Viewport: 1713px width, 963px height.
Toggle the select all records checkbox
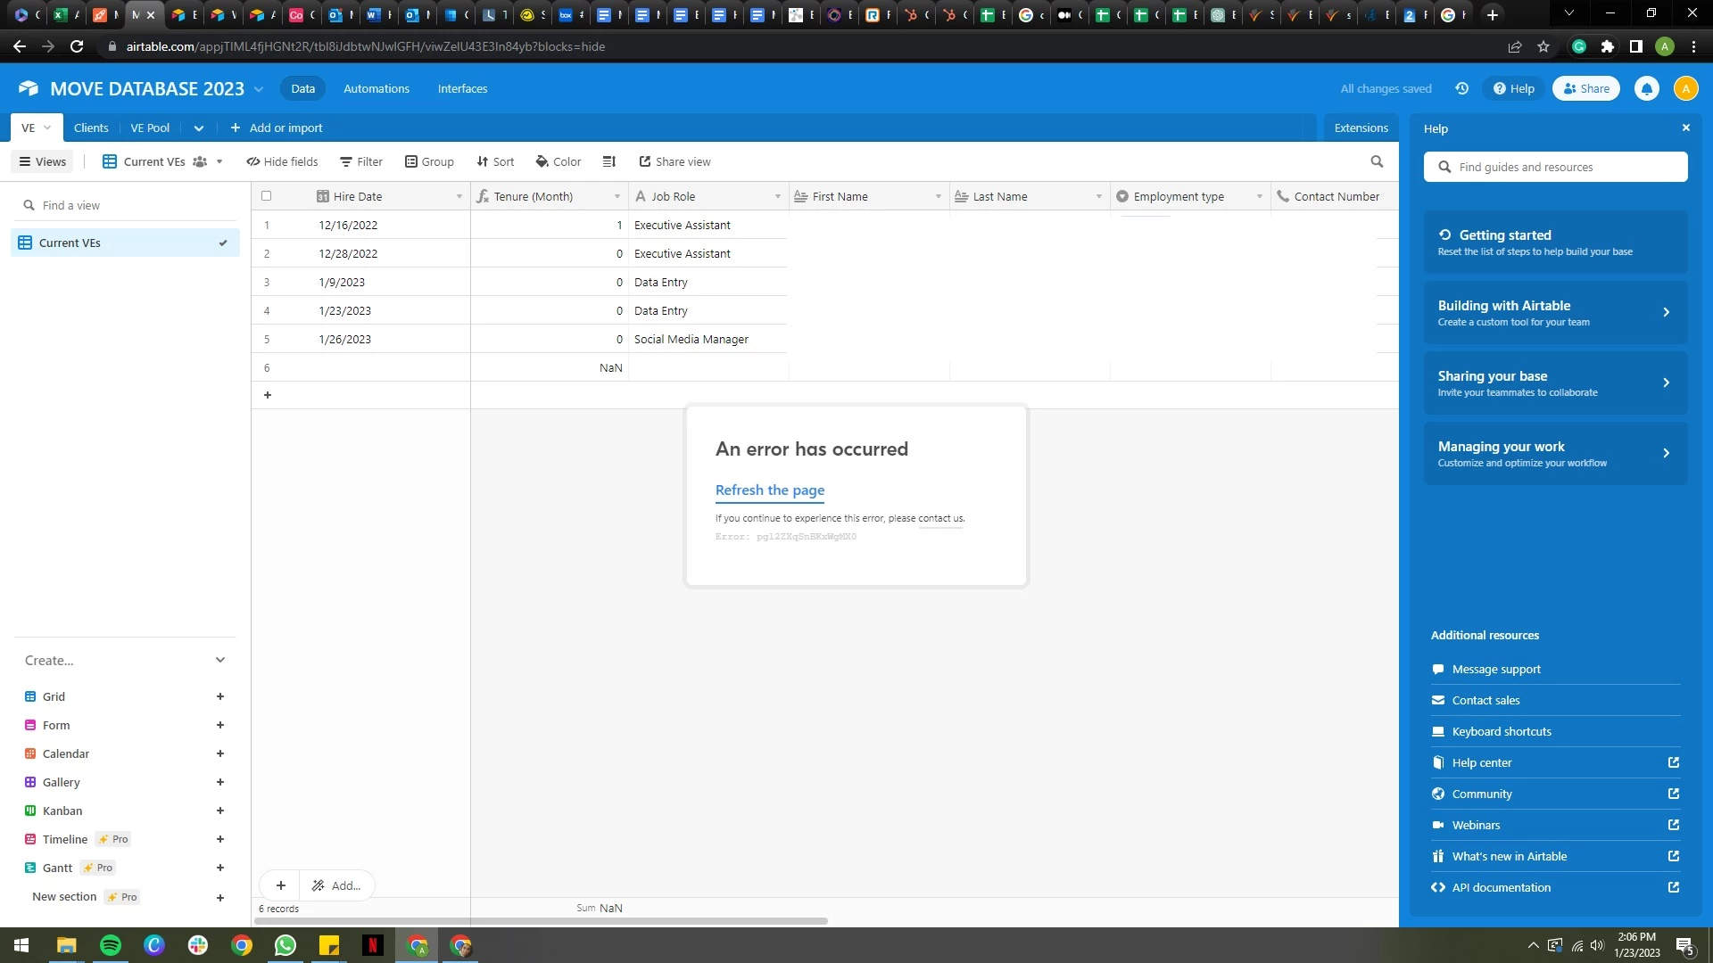[x=266, y=196]
